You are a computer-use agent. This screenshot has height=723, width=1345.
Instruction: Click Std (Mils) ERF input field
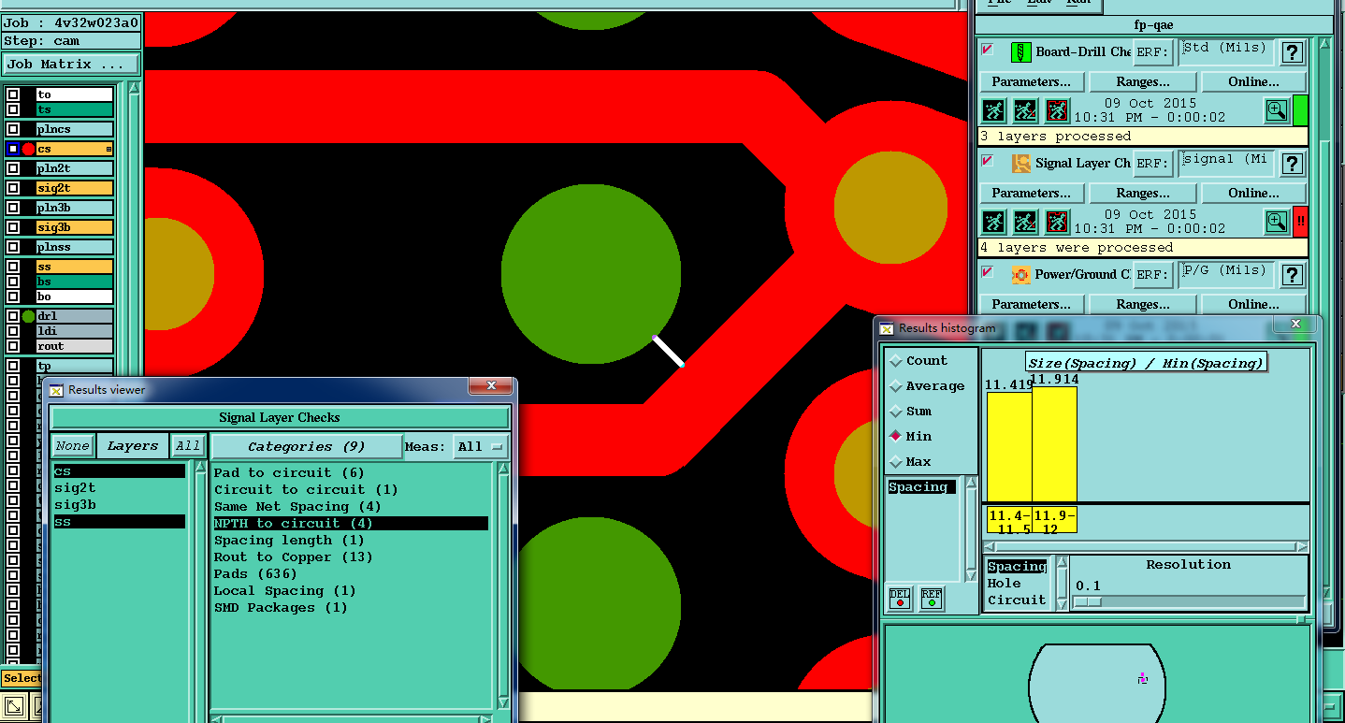pos(1225,51)
